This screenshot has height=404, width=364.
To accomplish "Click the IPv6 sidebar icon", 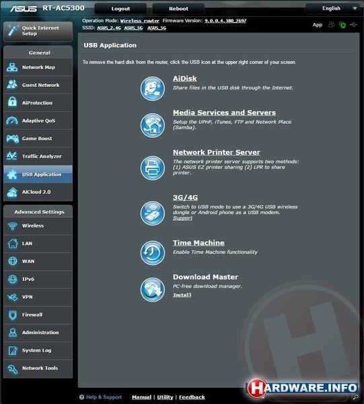I will click(13, 279).
